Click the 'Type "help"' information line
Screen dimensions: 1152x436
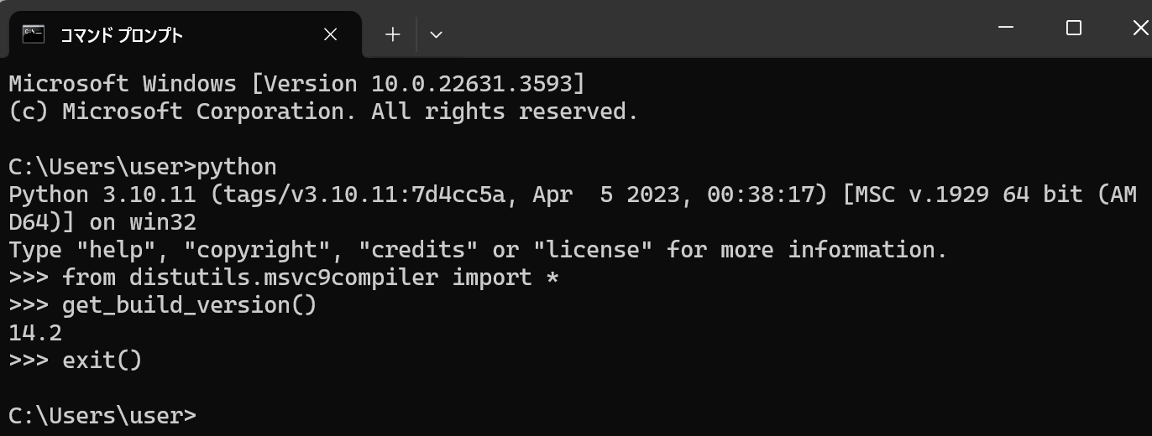tap(479, 250)
